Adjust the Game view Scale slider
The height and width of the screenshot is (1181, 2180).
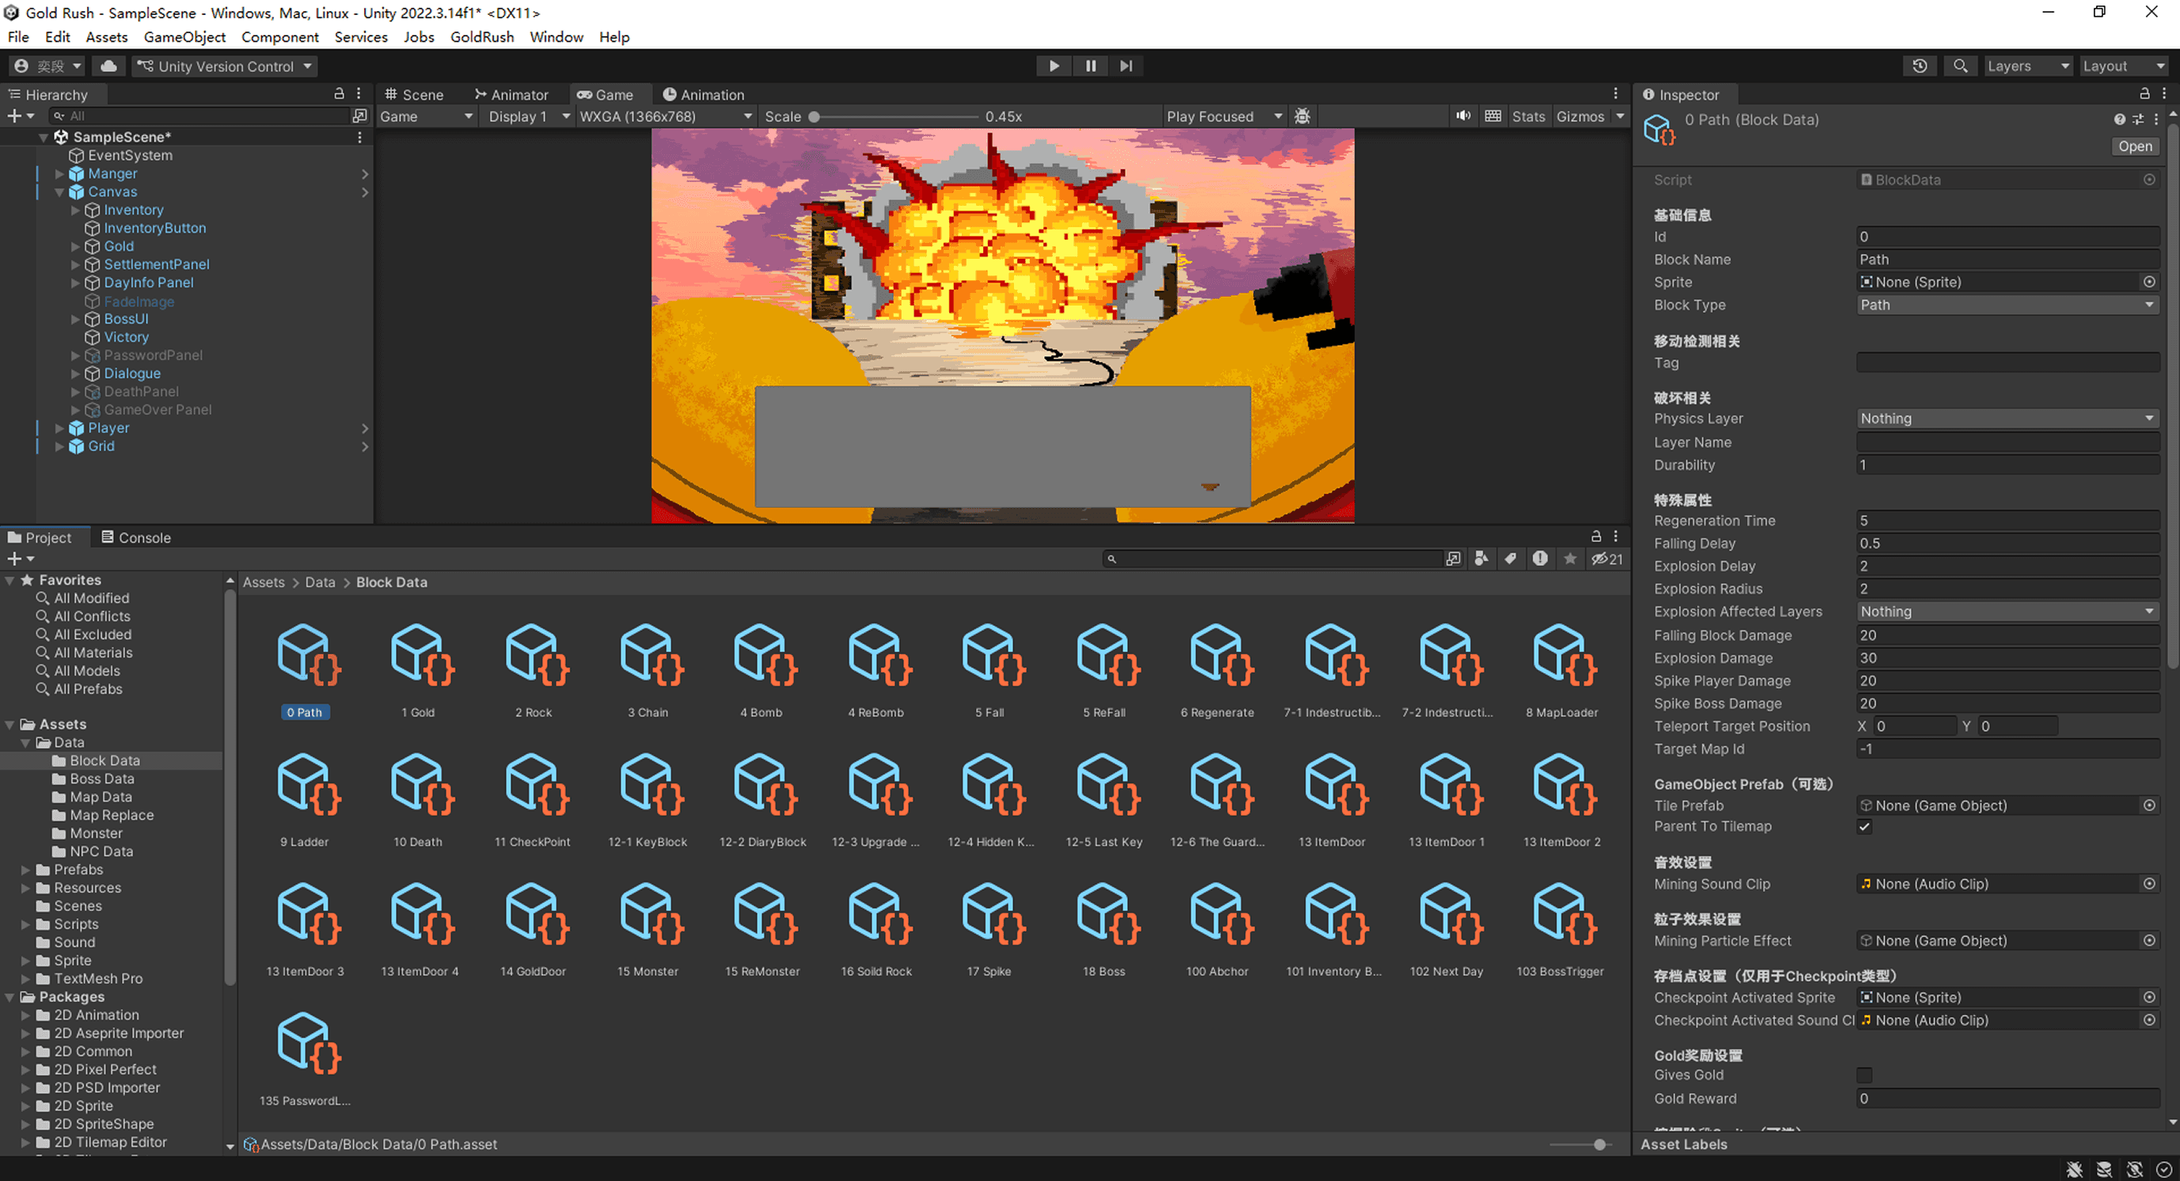pos(815,118)
